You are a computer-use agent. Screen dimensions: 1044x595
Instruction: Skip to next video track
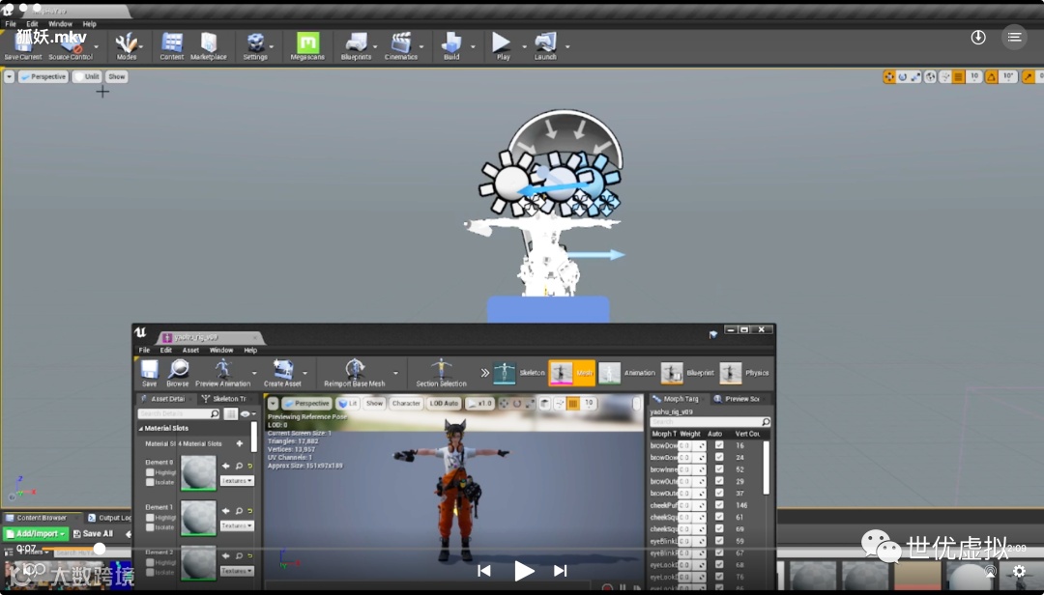(x=561, y=571)
